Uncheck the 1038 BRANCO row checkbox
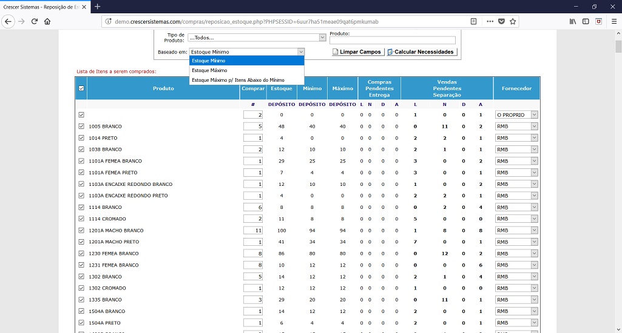622x333 pixels. [81, 150]
